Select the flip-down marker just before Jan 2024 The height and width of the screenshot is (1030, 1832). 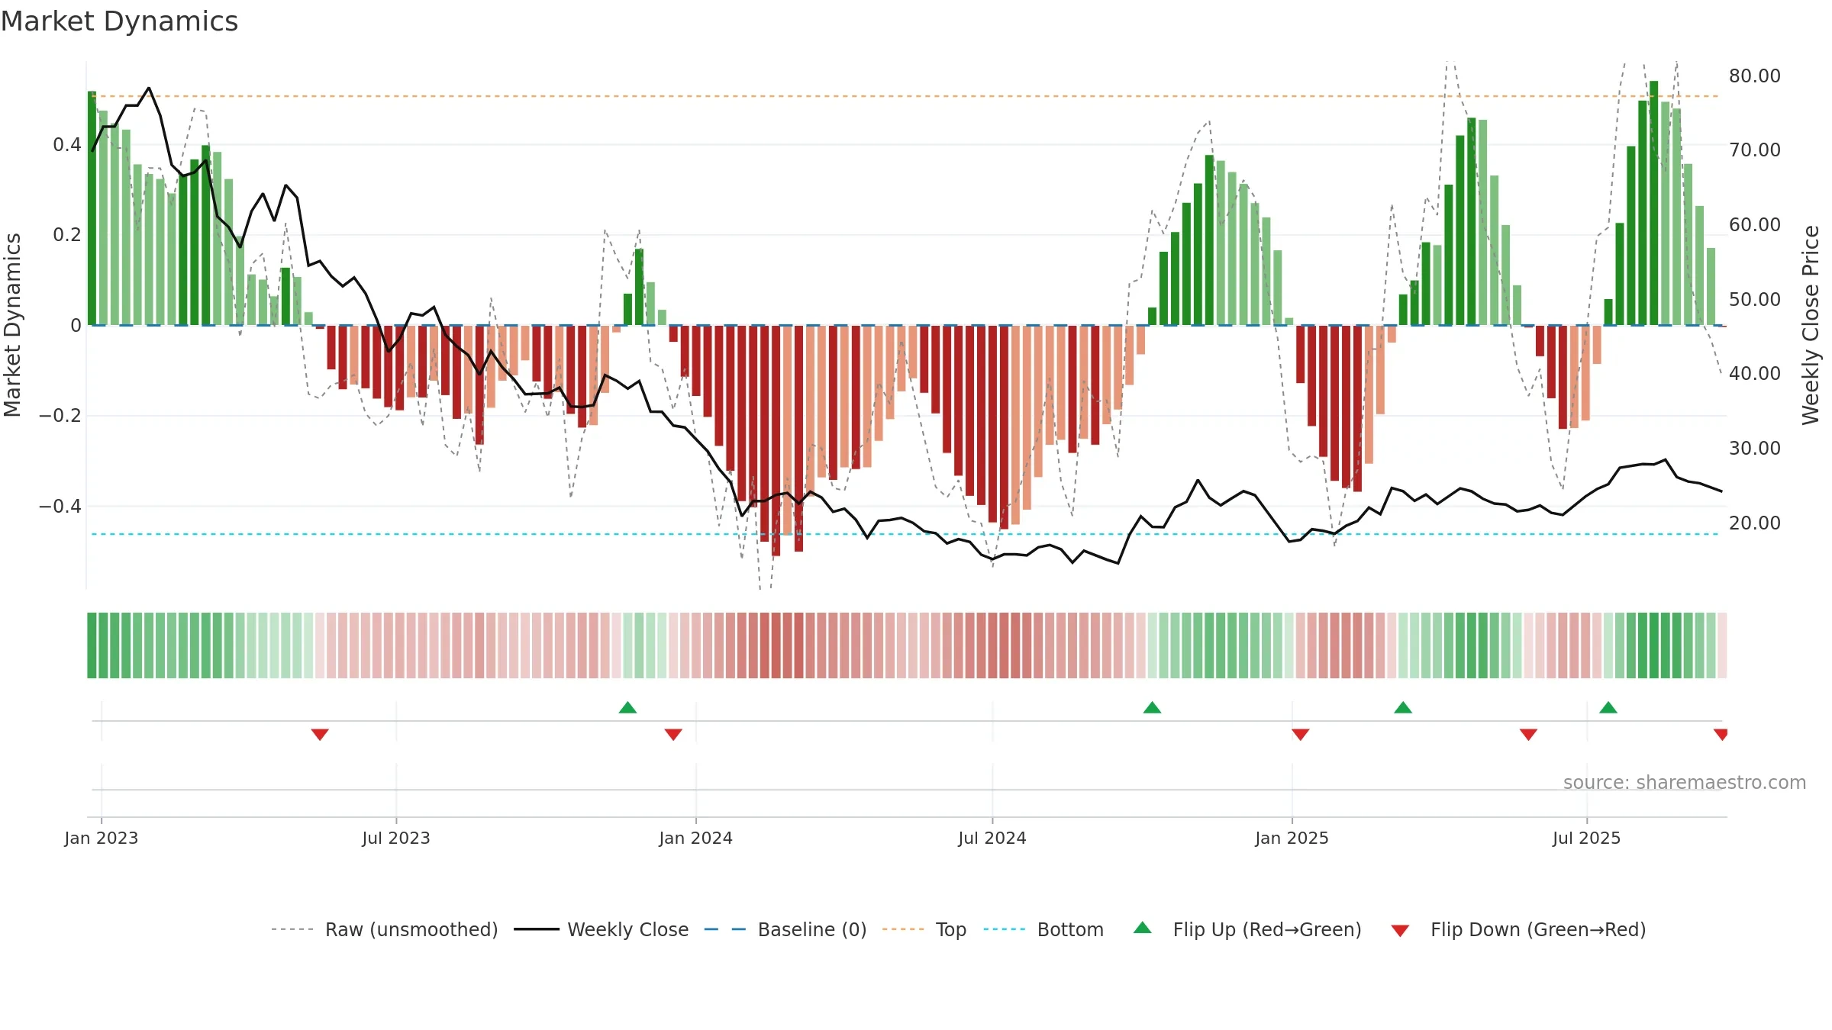point(673,734)
